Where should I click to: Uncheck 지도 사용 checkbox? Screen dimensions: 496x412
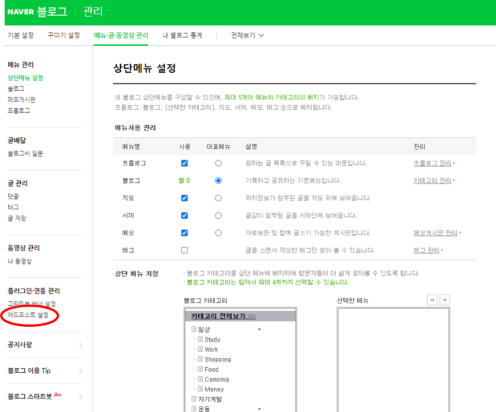[x=184, y=198]
